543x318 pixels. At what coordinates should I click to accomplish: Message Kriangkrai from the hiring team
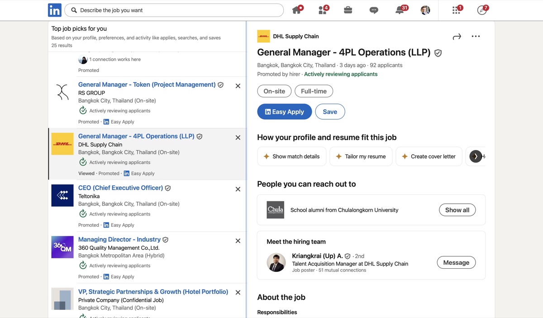point(456,262)
